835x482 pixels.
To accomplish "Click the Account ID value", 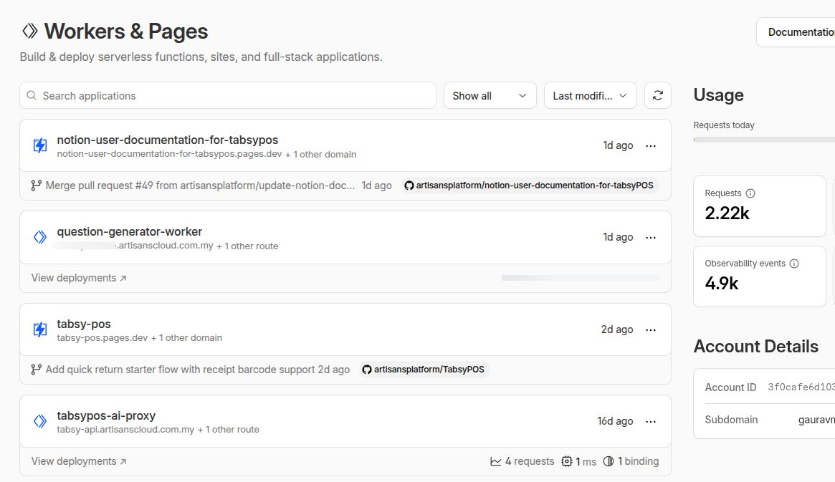I will click(x=801, y=387).
